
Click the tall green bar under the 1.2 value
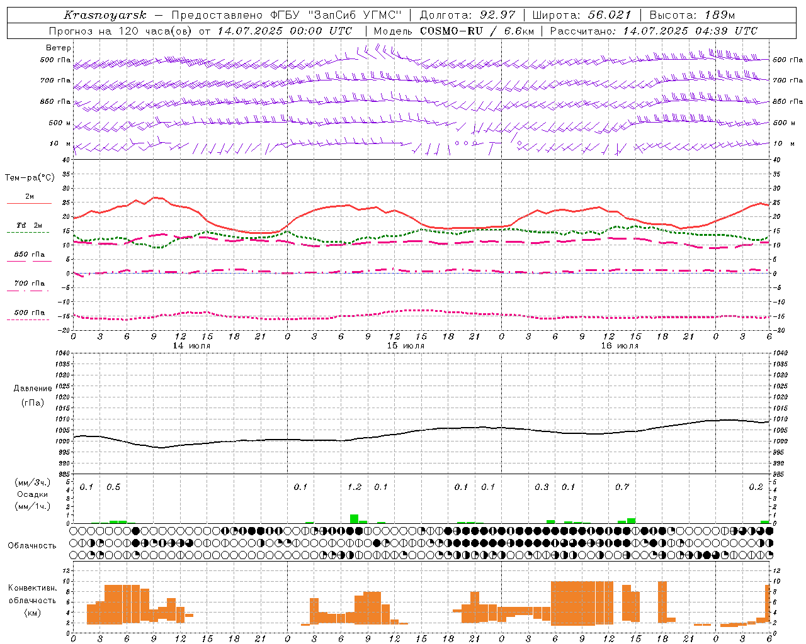click(x=355, y=519)
